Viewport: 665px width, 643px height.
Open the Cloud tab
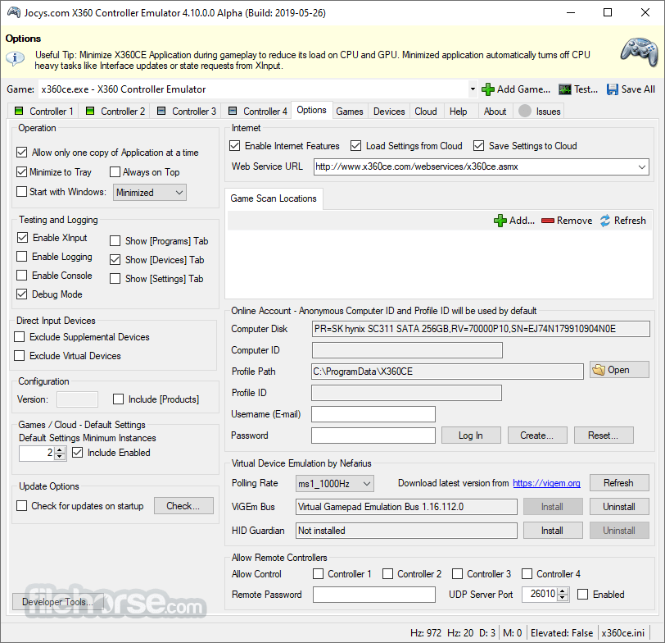pyautogui.click(x=425, y=112)
